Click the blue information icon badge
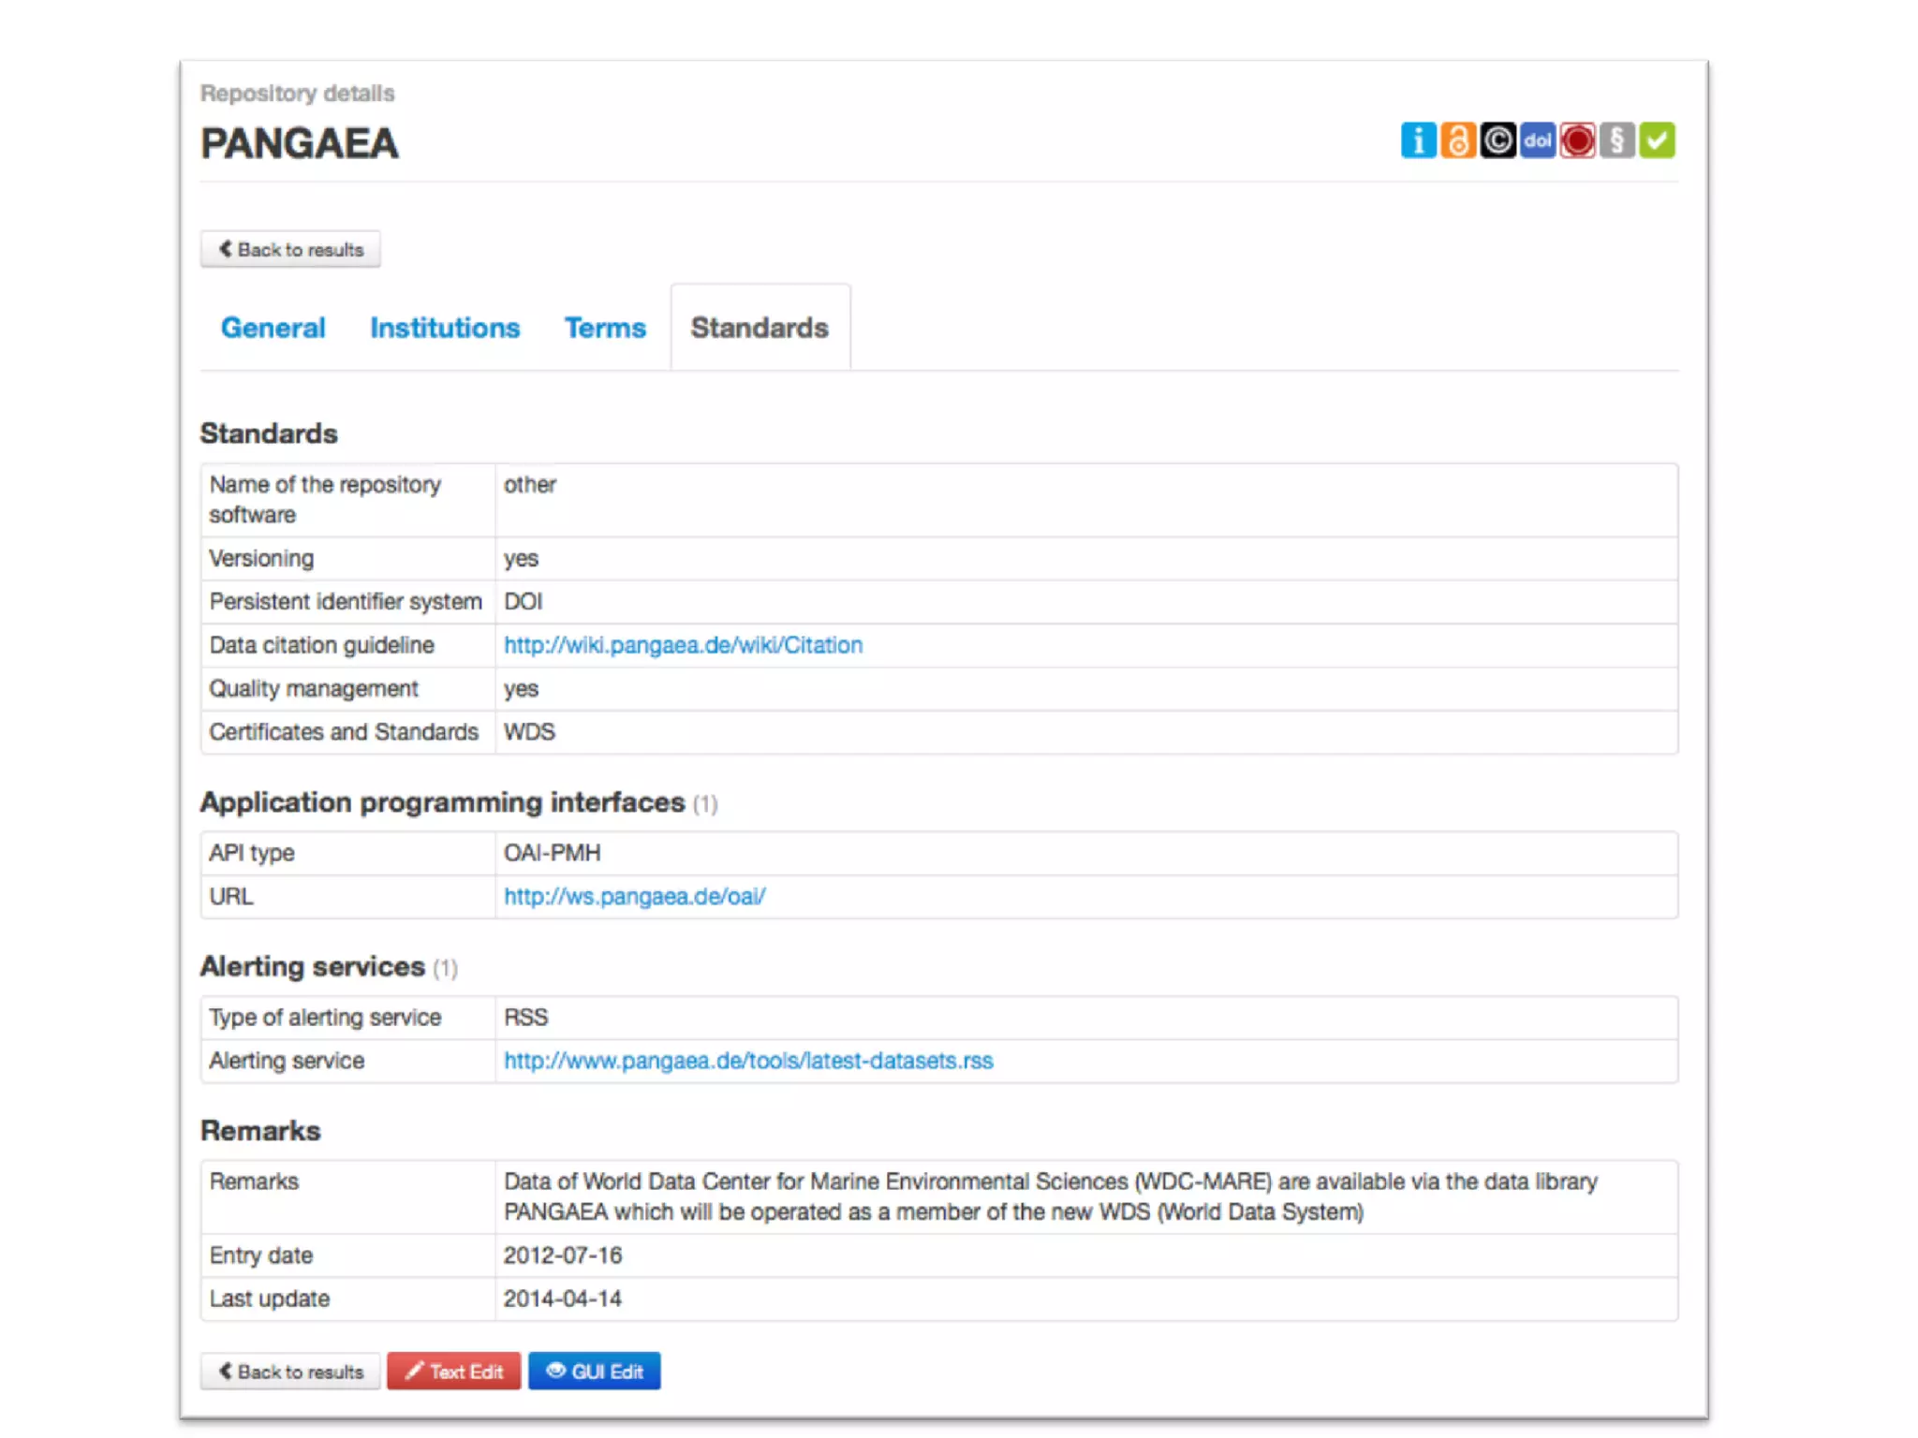1918x1438 pixels. point(1418,140)
